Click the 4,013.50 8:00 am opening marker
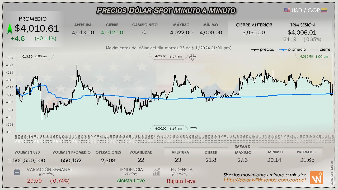This screenshot has width=338, height=190. coord(33,56)
